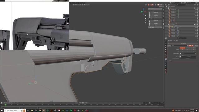This screenshot has height=112, width=199.
Task: Click the viewport zoom magnifier gizmo
Action: [x=146, y=16]
